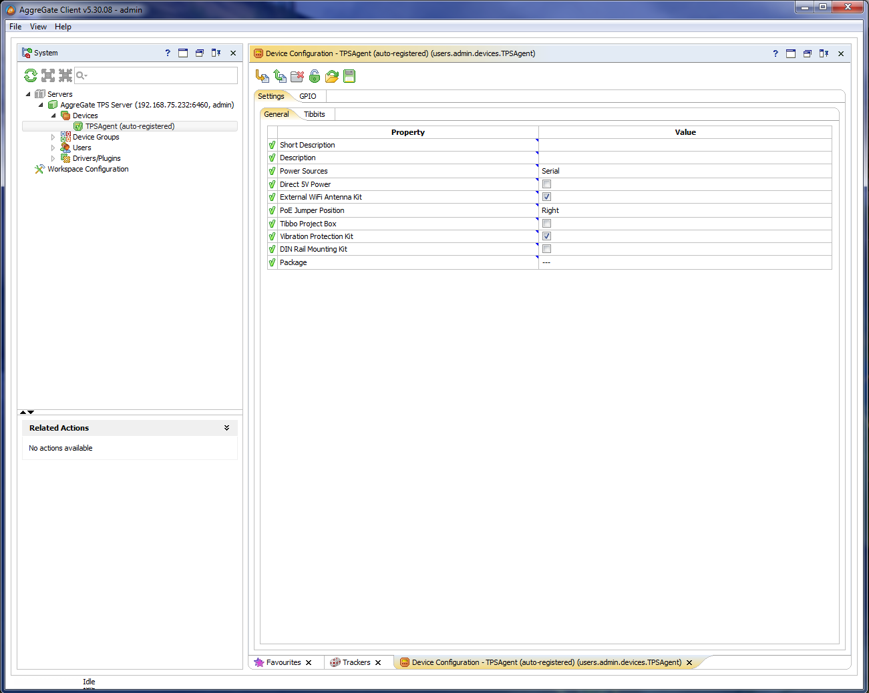Click the expand-all tree icon in System toolbar
This screenshot has width=869, height=693.
pos(48,75)
